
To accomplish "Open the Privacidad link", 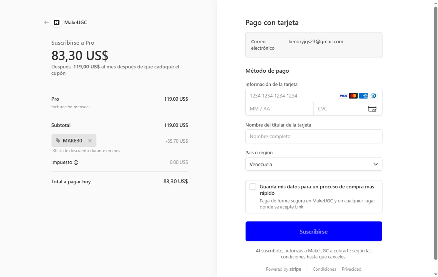I will tap(352, 269).
